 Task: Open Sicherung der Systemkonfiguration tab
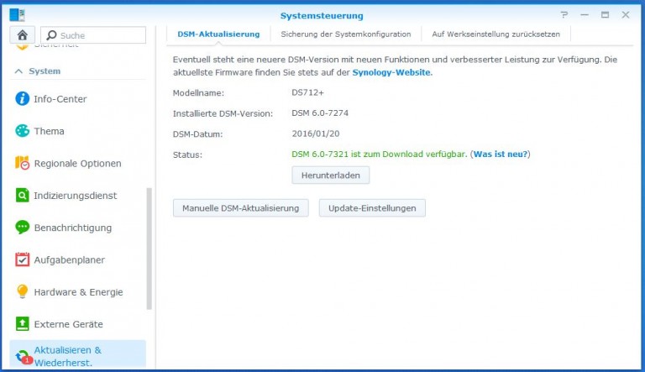345,34
